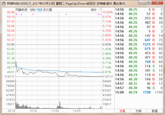The width and height of the screenshot is (165, 115).
Task: Click the 53.60 reference price label
Action: 11,45
